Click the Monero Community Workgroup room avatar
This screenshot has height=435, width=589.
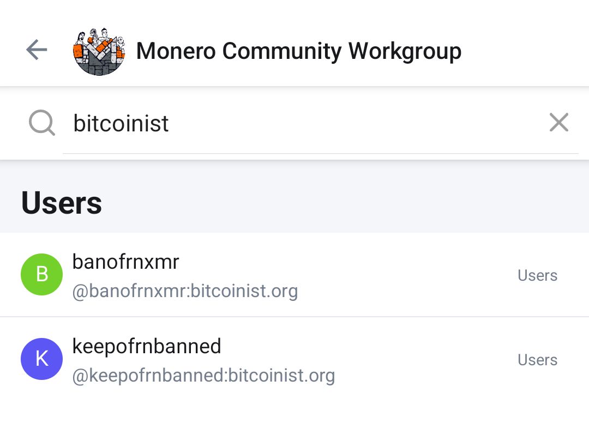[x=99, y=51]
